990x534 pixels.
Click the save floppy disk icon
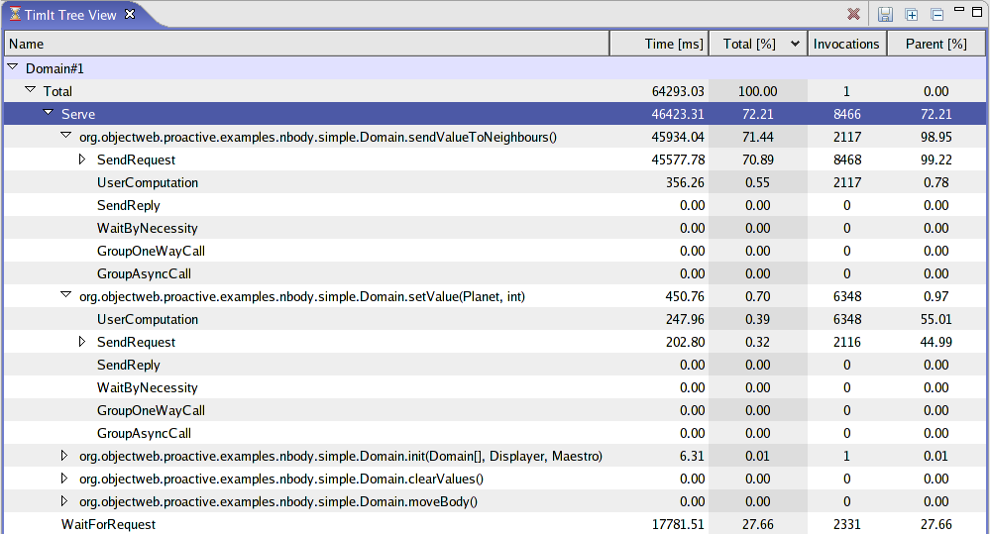885,14
